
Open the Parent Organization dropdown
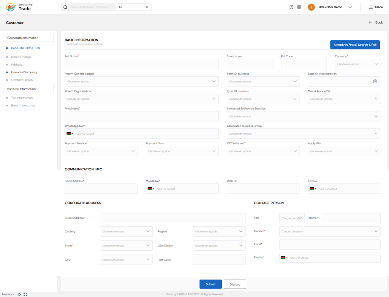coord(142,99)
